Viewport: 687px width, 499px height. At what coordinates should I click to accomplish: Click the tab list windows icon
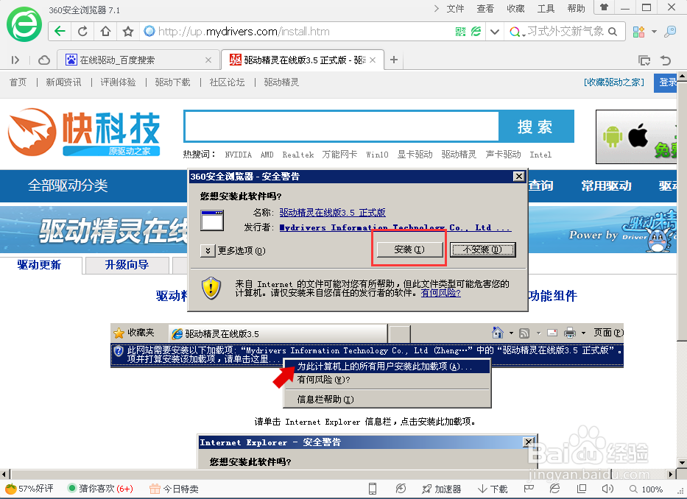click(644, 60)
